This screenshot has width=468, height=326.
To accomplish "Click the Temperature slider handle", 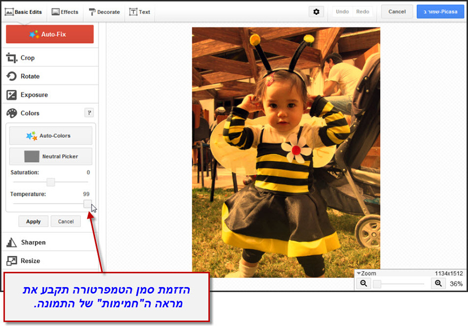I will tap(87, 204).
